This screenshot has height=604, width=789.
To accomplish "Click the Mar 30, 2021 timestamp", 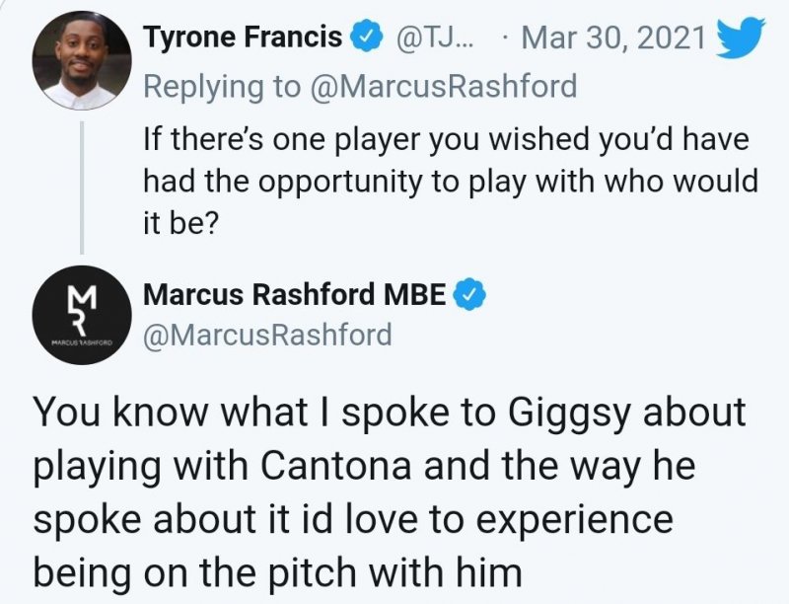I will tap(611, 38).
